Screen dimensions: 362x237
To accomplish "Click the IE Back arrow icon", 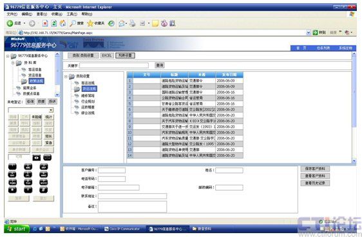I will (x=10, y=23).
